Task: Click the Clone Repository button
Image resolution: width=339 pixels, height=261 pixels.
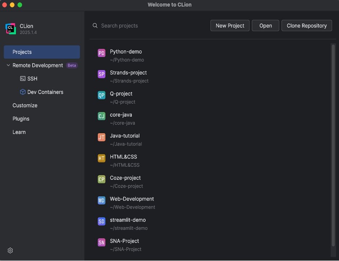Action: 307,25
